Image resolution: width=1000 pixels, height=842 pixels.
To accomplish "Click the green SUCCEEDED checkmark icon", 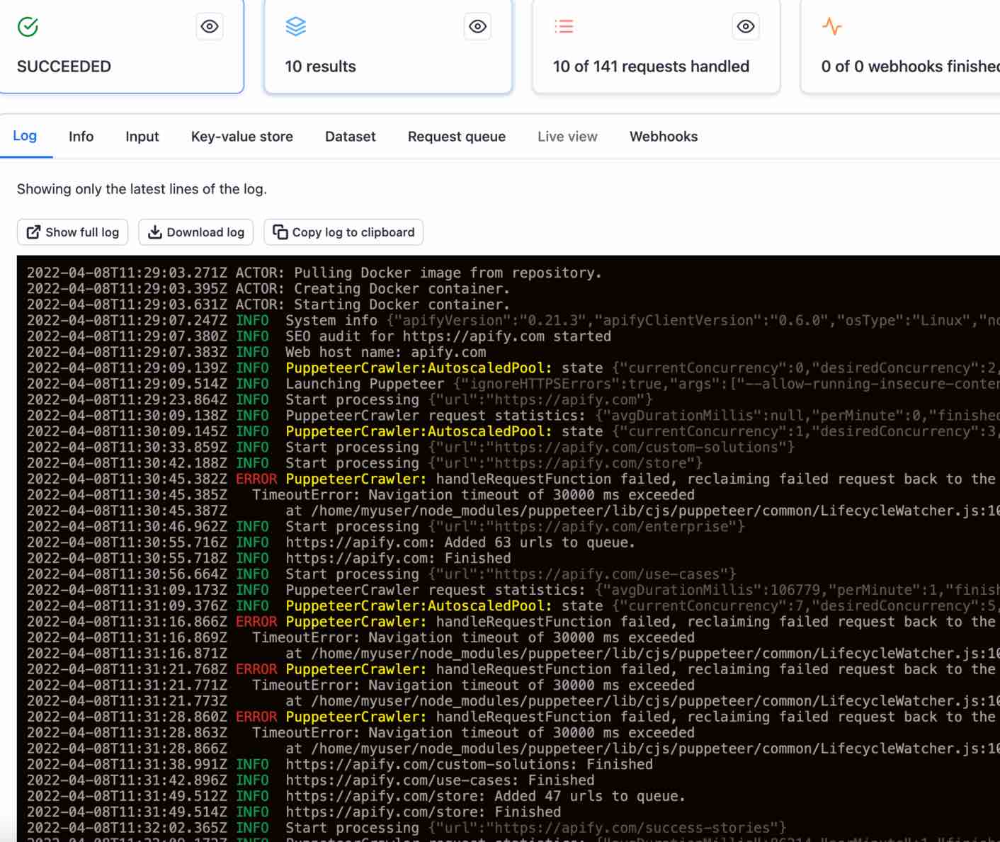I will pyautogui.click(x=28, y=27).
